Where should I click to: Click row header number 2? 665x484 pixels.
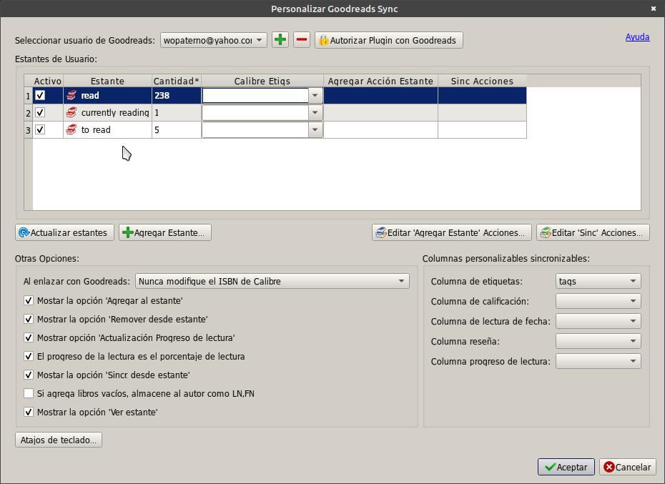(28, 113)
